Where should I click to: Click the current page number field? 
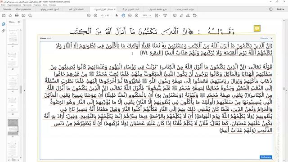(102, 16)
